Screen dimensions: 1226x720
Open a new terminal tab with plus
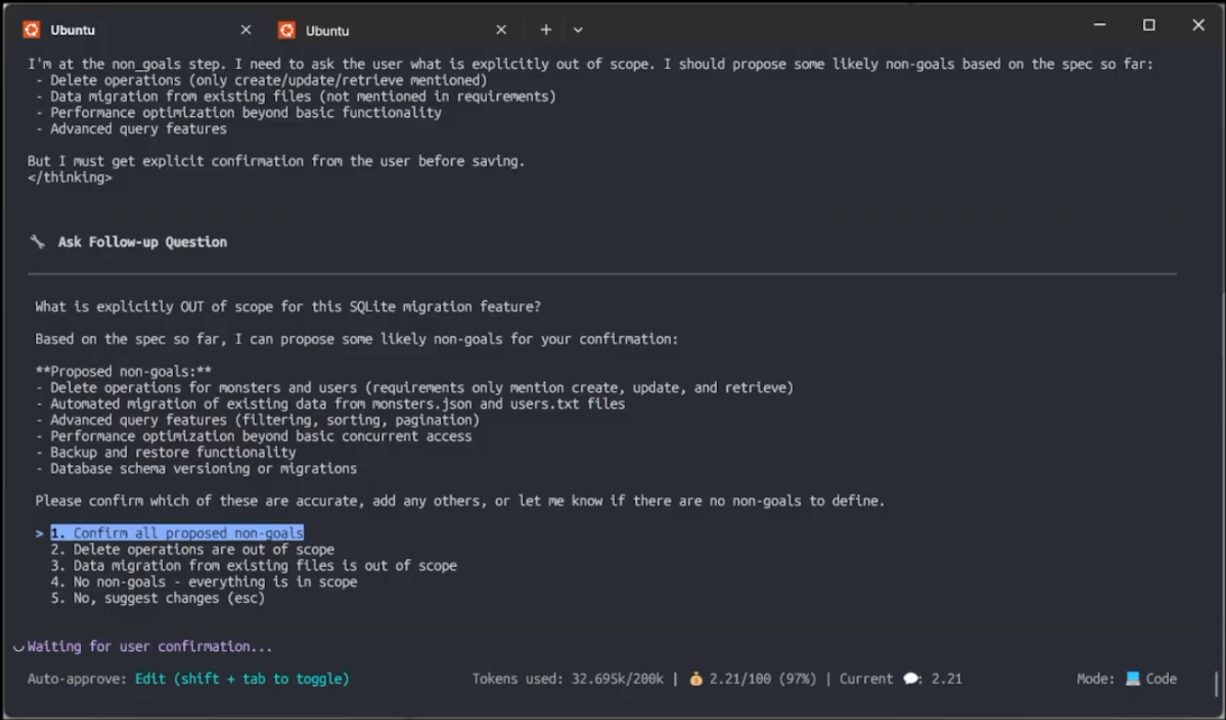tap(546, 29)
